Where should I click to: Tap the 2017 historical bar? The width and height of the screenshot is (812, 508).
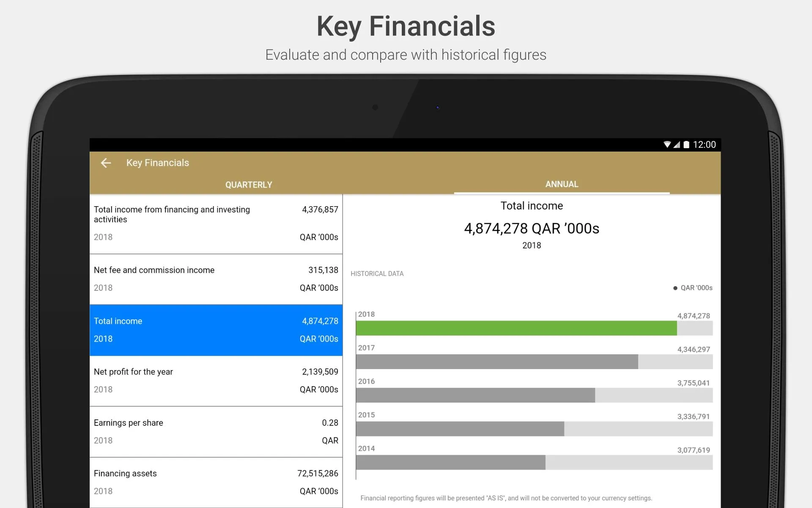[x=497, y=362]
